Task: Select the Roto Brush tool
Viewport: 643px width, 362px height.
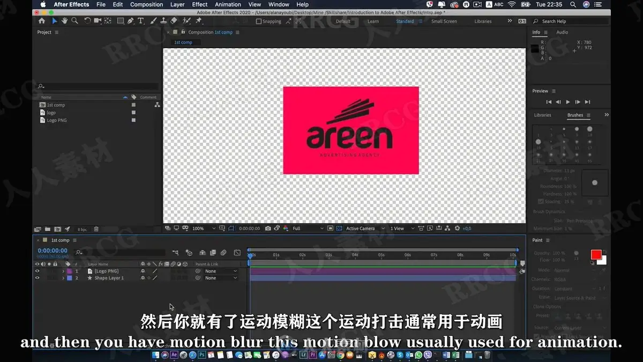Action: 186,21
